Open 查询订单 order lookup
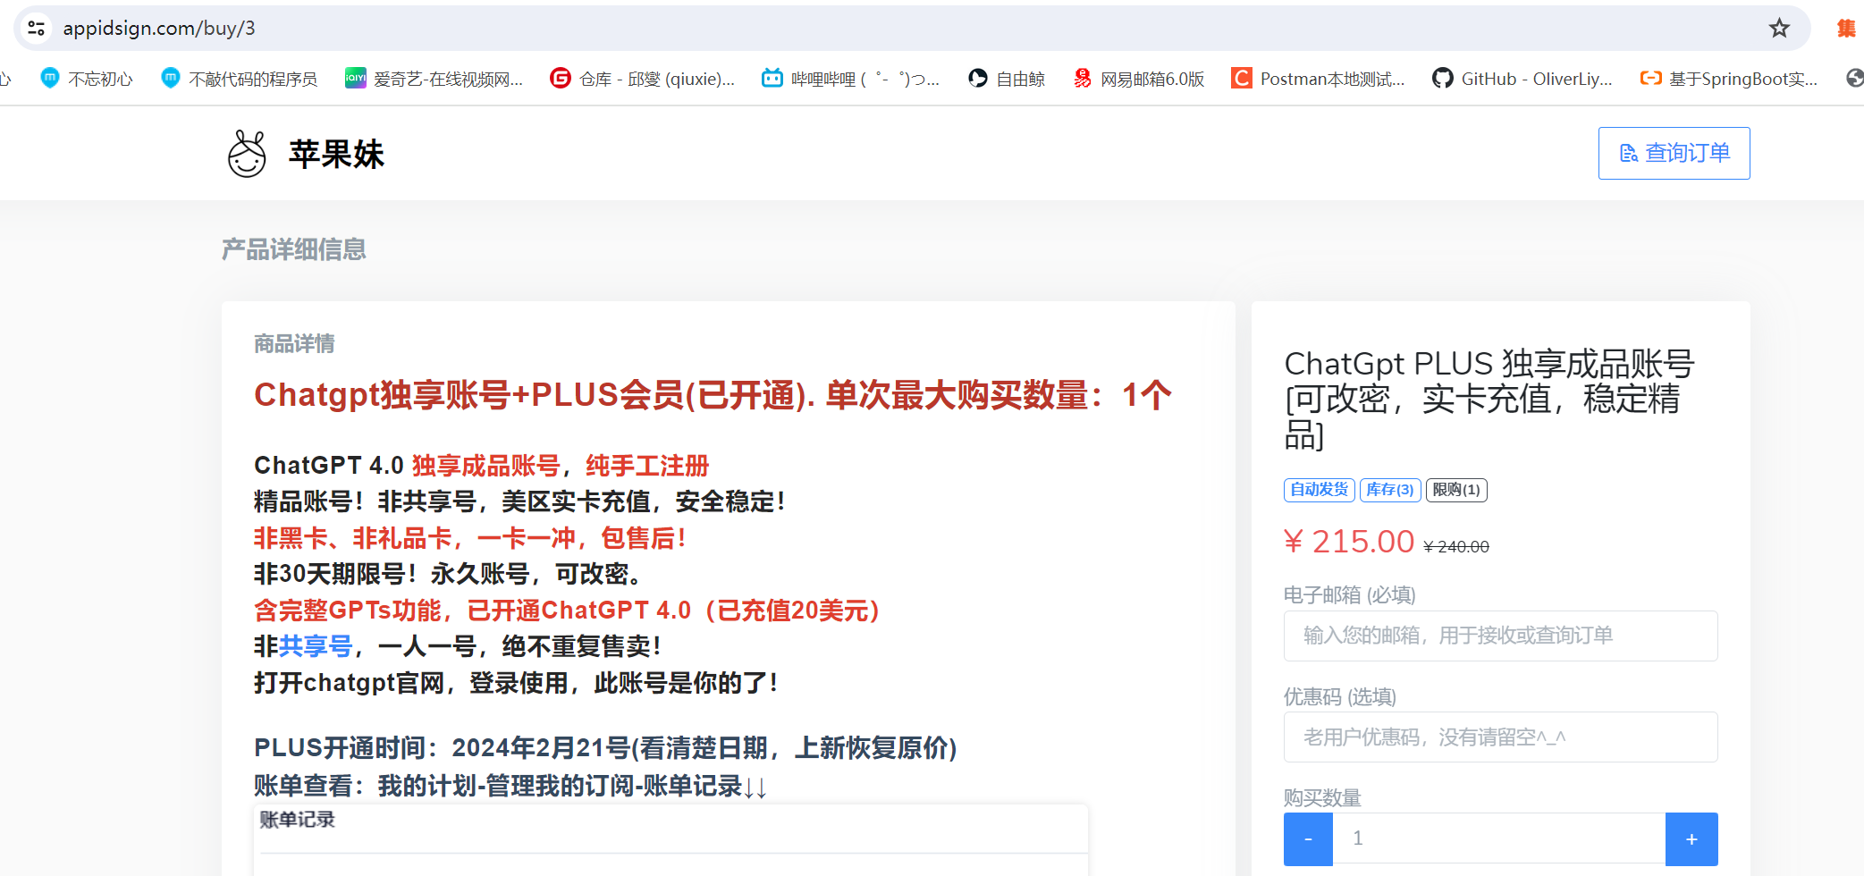This screenshot has width=1864, height=876. pyautogui.click(x=1674, y=153)
